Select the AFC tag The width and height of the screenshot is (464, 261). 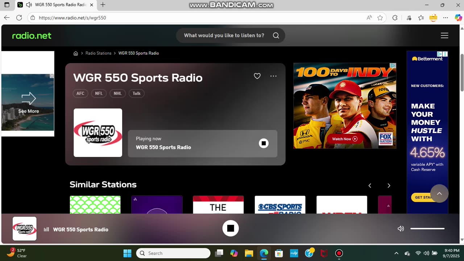80,94
